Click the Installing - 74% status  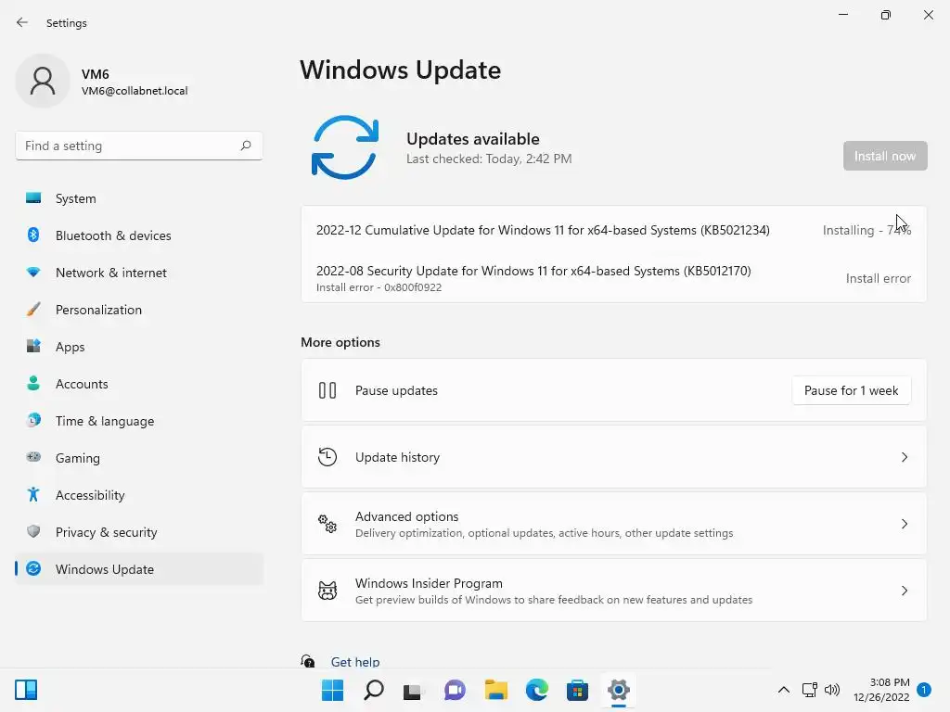pos(867,230)
